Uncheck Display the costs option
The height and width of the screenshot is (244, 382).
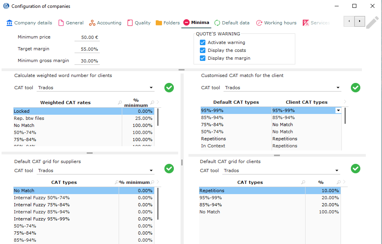pyautogui.click(x=203, y=50)
